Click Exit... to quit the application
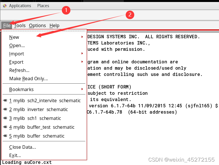Viewport: 219px width, 165px height. pos(15,156)
